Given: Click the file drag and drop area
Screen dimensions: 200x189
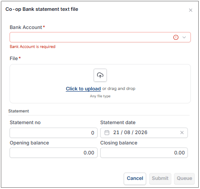Looking at the screenshot, I should tap(100, 83).
